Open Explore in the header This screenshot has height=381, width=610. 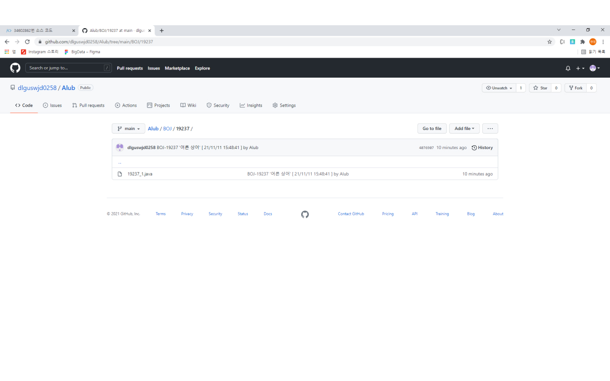pos(202,68)
